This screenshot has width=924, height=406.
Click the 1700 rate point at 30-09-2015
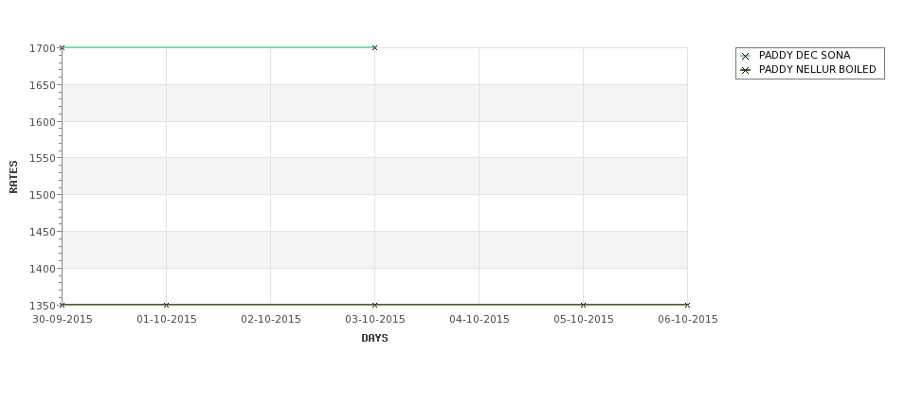coord(62,47)
